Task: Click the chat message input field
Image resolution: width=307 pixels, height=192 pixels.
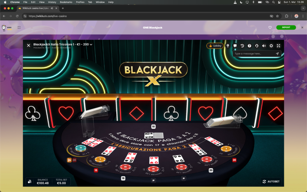Action: pyautogui.click(x=253, y=53)
